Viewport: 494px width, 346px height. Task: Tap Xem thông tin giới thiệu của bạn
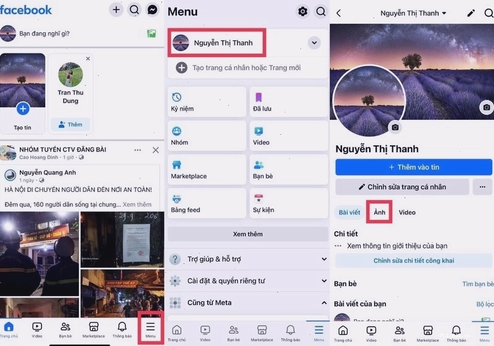point(397,246)
